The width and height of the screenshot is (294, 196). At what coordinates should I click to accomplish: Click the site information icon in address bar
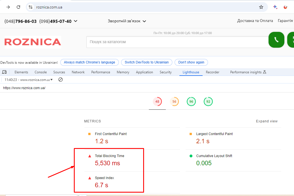tap(31, 7)
